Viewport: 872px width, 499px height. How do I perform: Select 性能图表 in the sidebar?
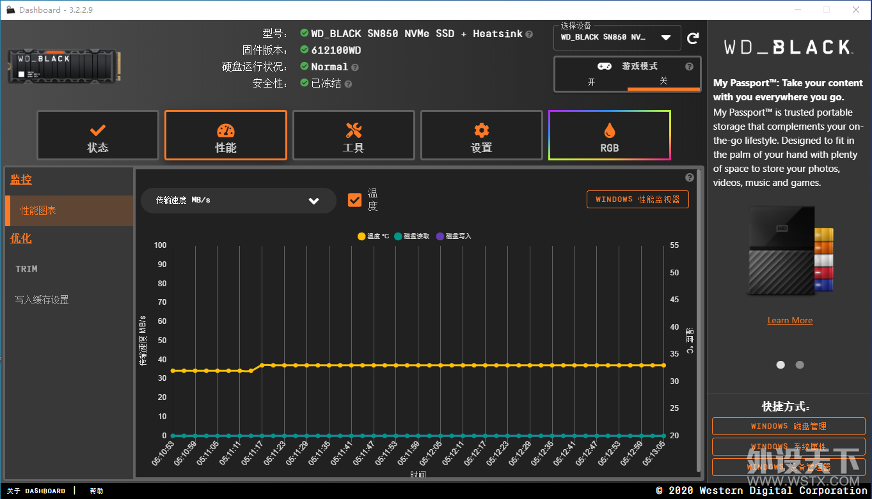69,211
